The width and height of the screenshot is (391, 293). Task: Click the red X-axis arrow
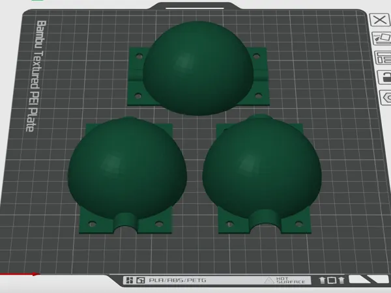click(x=20, y=274)
